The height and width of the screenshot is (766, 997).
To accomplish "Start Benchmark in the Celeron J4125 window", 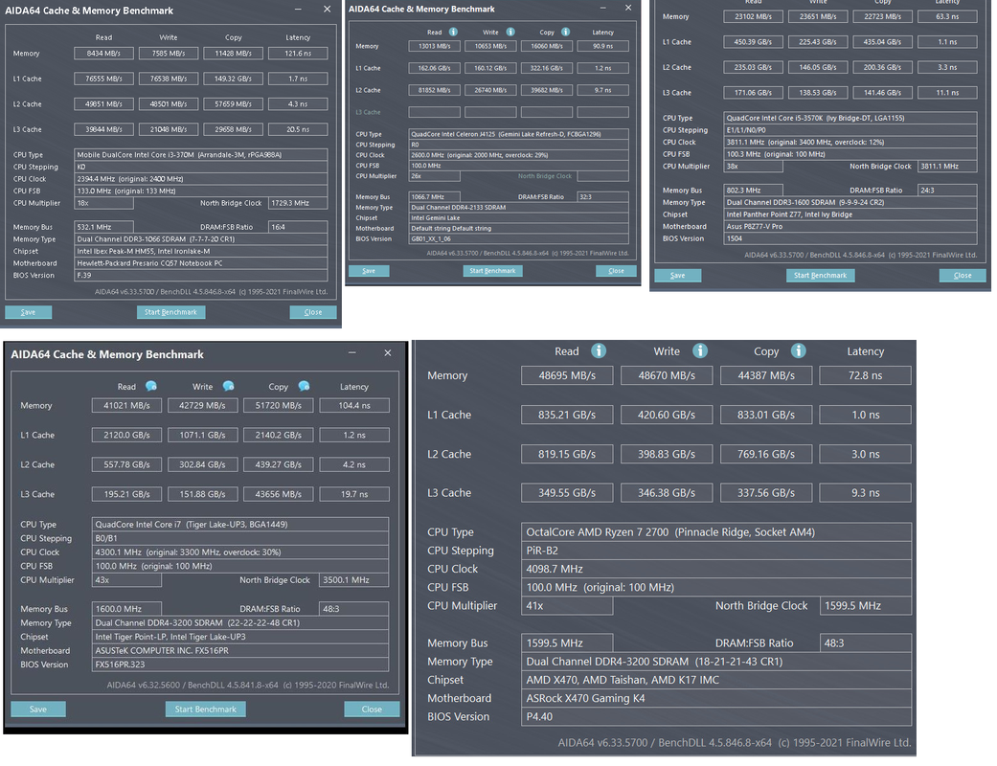I will tap(492, 271).
